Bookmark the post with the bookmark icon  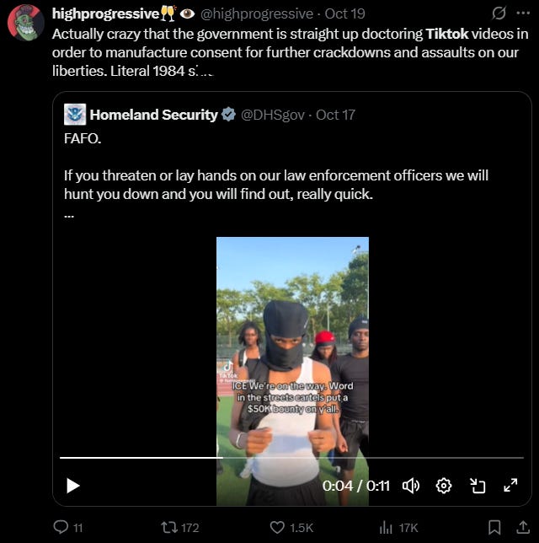coord(494,528)
